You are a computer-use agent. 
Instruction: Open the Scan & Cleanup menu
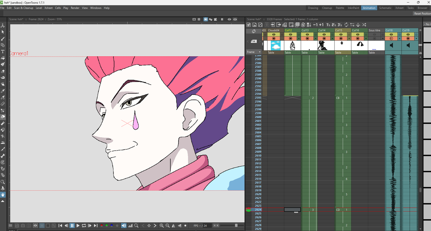click(24, 8)
